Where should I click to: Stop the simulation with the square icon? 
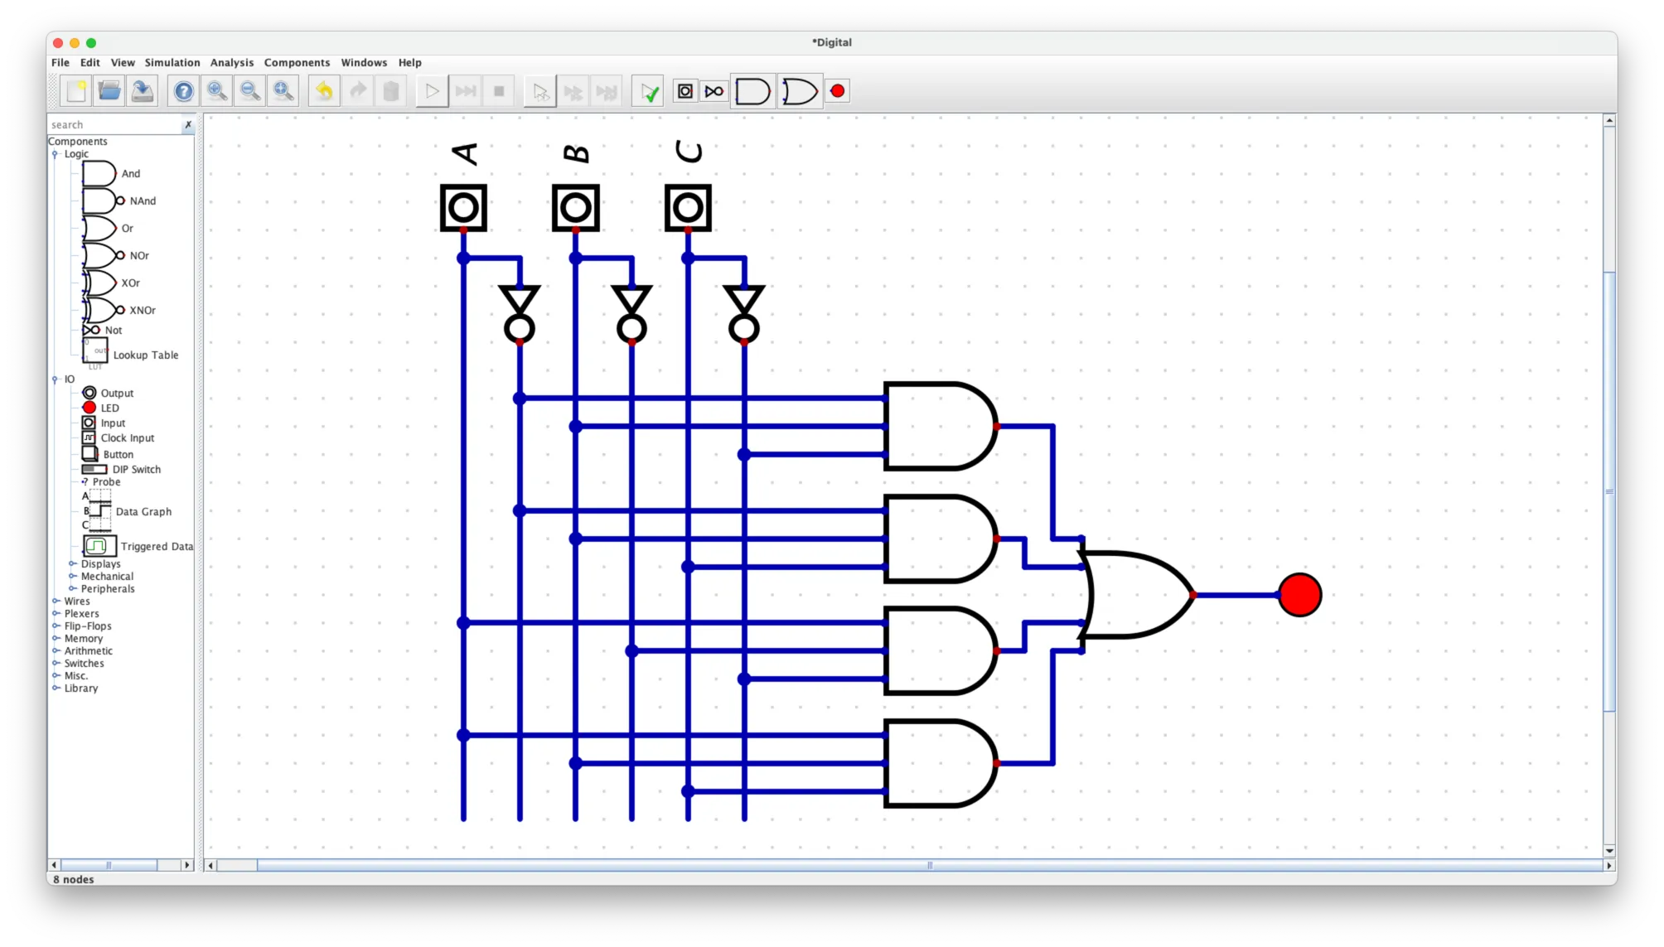(x=499, y=91)
